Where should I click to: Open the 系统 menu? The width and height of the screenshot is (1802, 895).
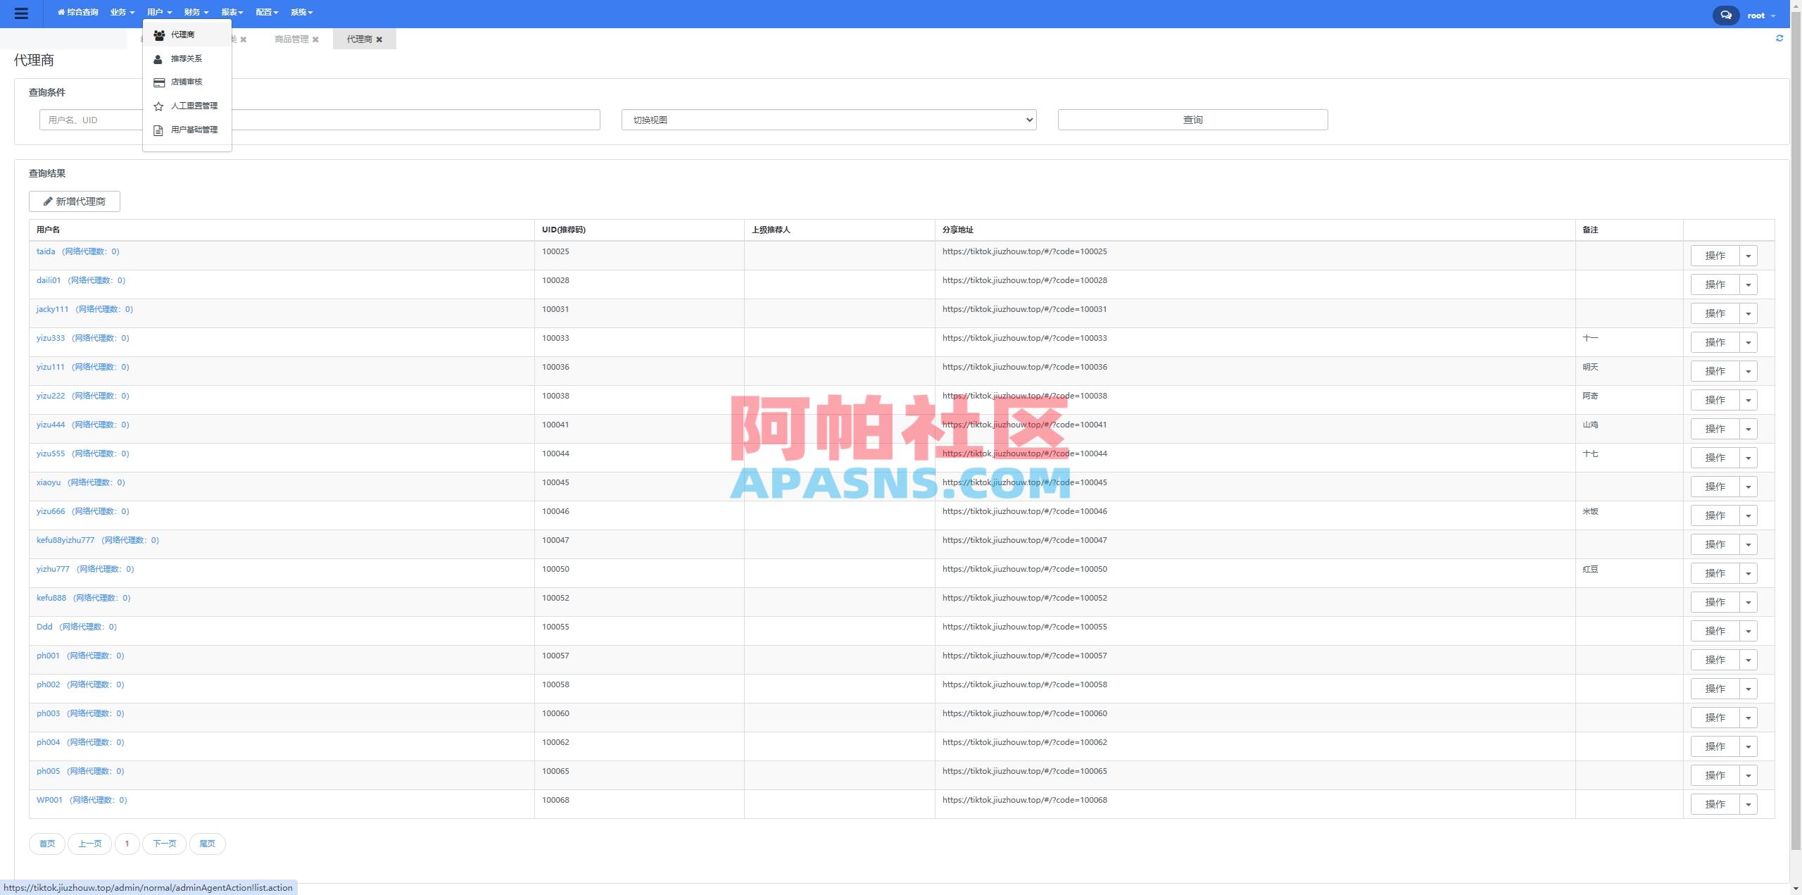[x=301, y=12]
